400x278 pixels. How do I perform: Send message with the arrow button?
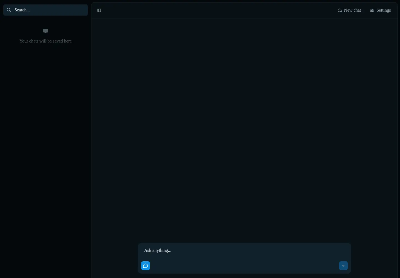[x=343, y=266]
